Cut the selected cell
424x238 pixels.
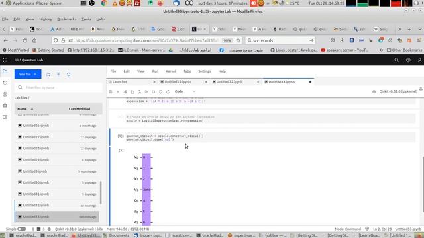(x=125, y=91)
